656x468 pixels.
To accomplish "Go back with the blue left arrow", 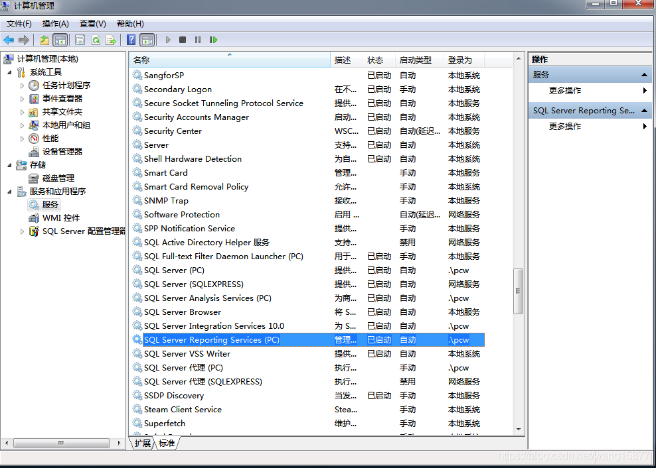I will [9, 40].
